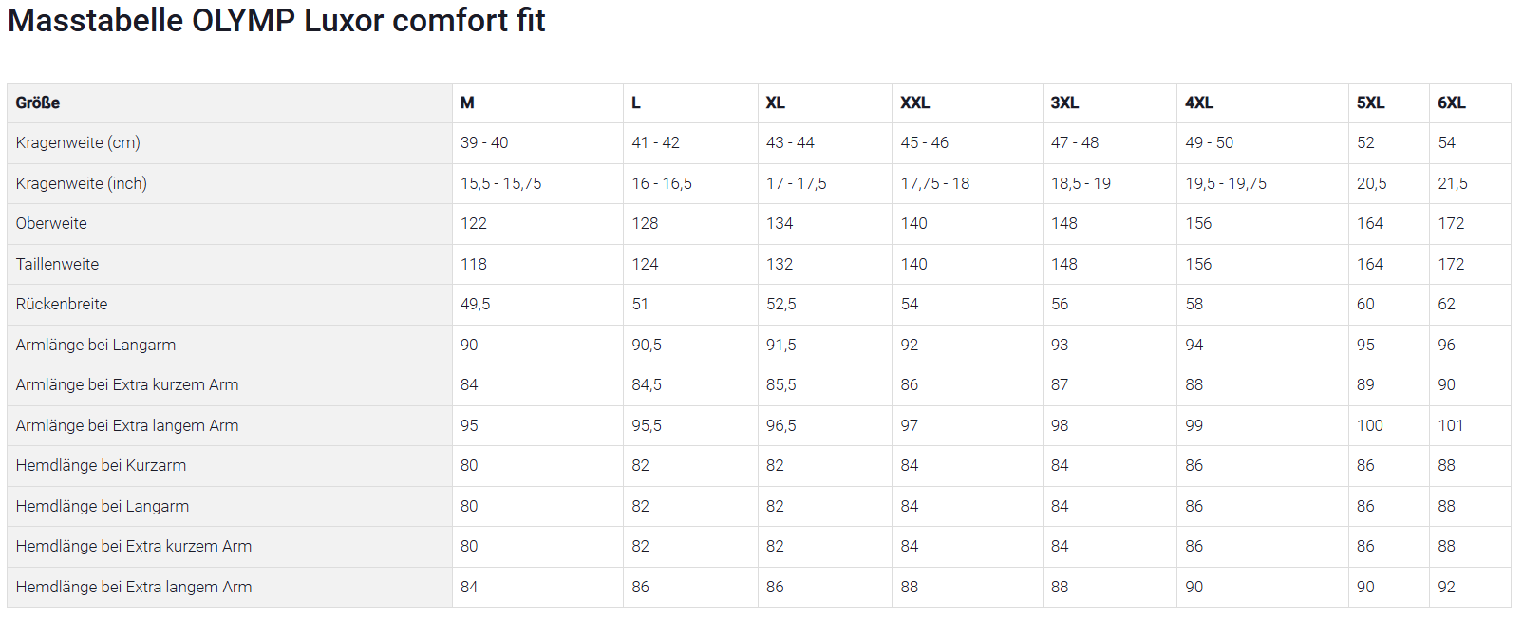Image resolution: width=1523 pixels, height=617 pixels.
Task: Click the 5XL column header
Action: pyautogui.click(x=1370, y=103)
